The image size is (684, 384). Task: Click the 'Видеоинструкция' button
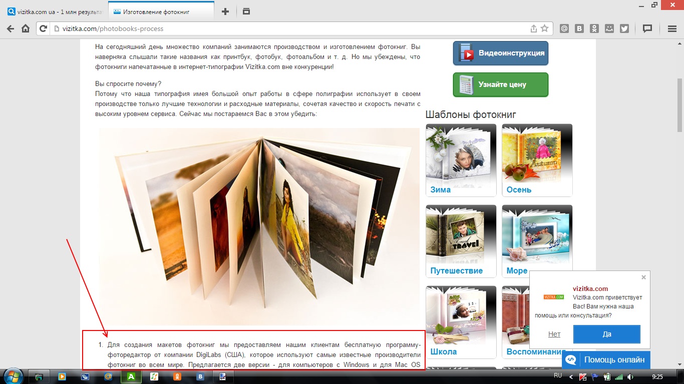point(501,53)
